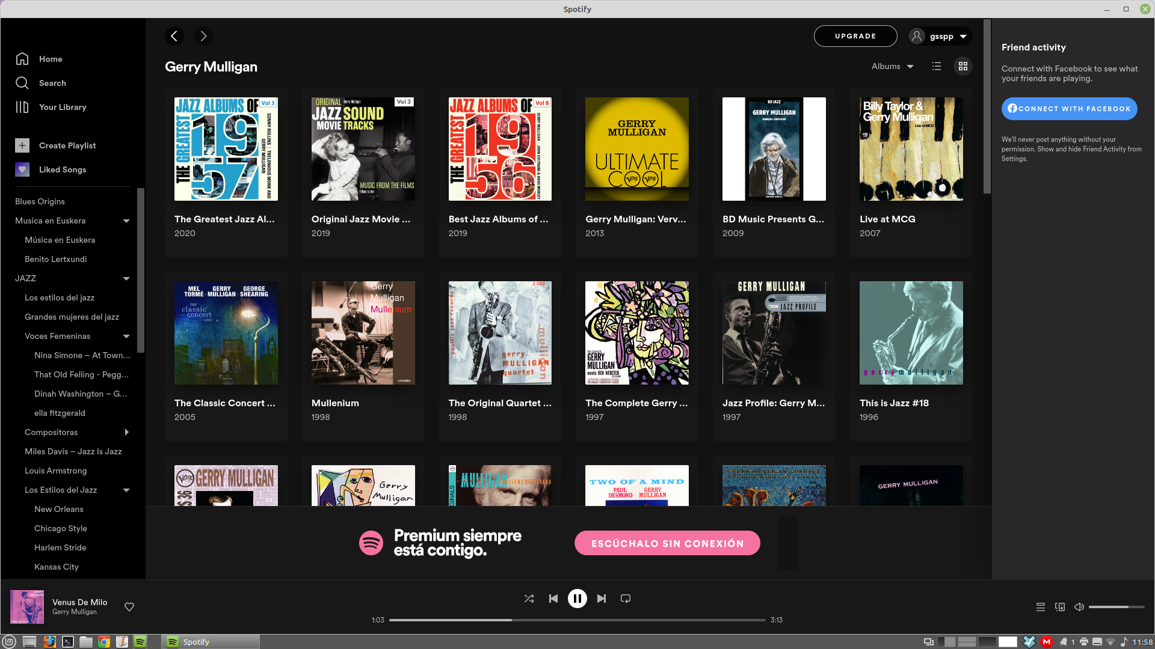Click the Create Playlist plus icon

[22, 145]
